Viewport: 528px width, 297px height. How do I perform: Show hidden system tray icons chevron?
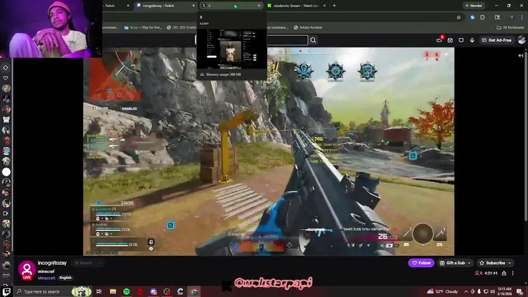pos(466,291)
